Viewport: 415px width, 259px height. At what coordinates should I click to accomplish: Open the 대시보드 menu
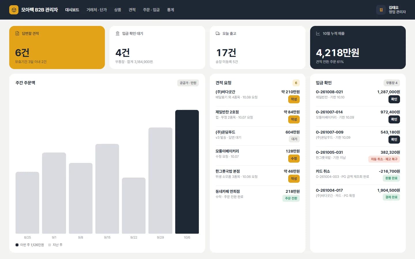72,10
